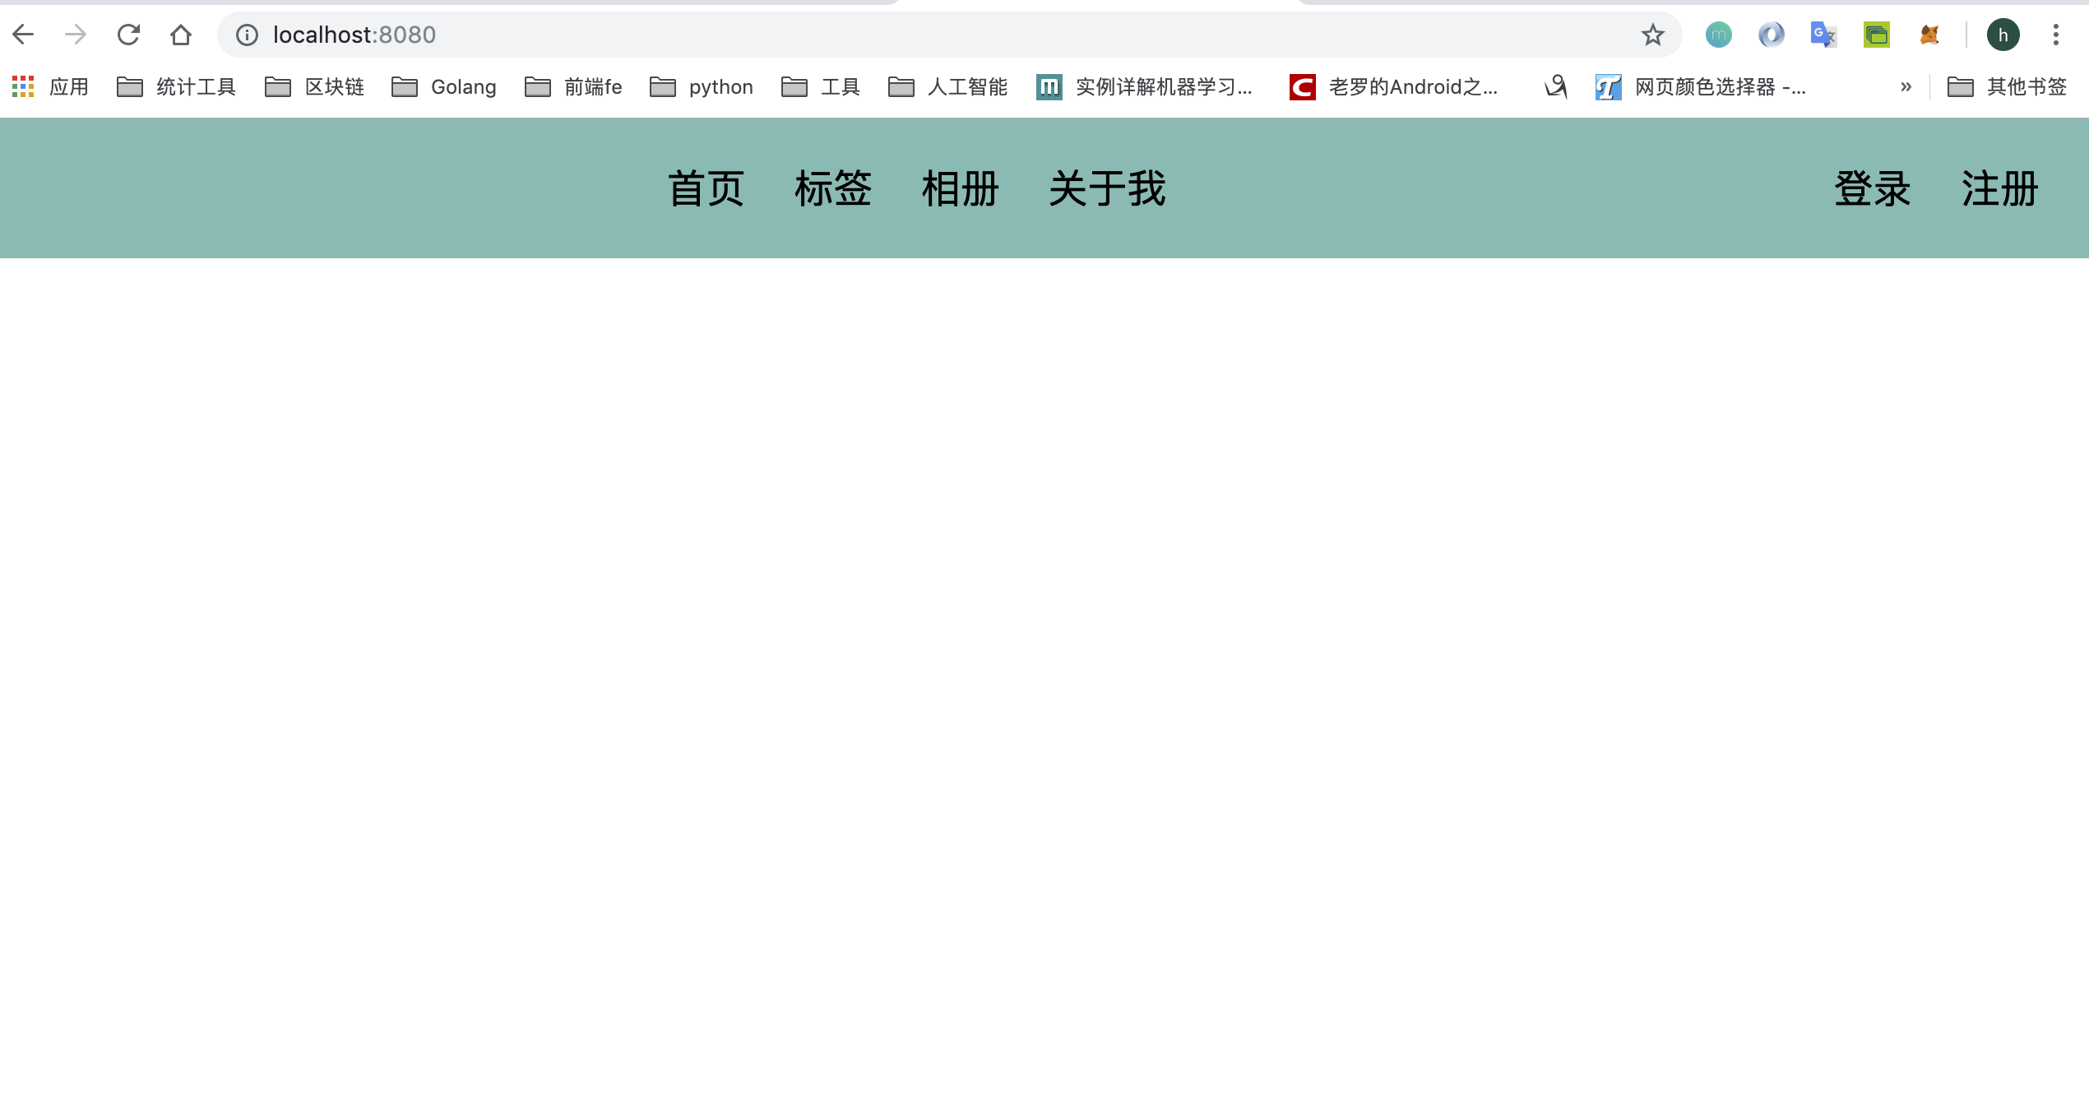
Task: Show hidden bookmarks via the chevron
Action: 1906,86
